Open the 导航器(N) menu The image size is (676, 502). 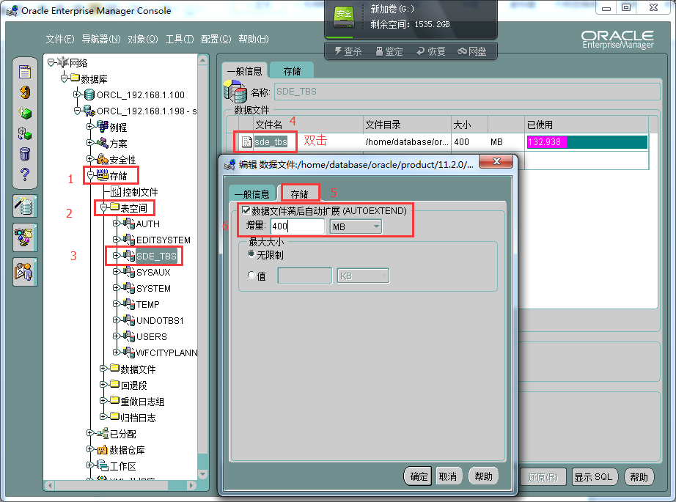(101, 40)
